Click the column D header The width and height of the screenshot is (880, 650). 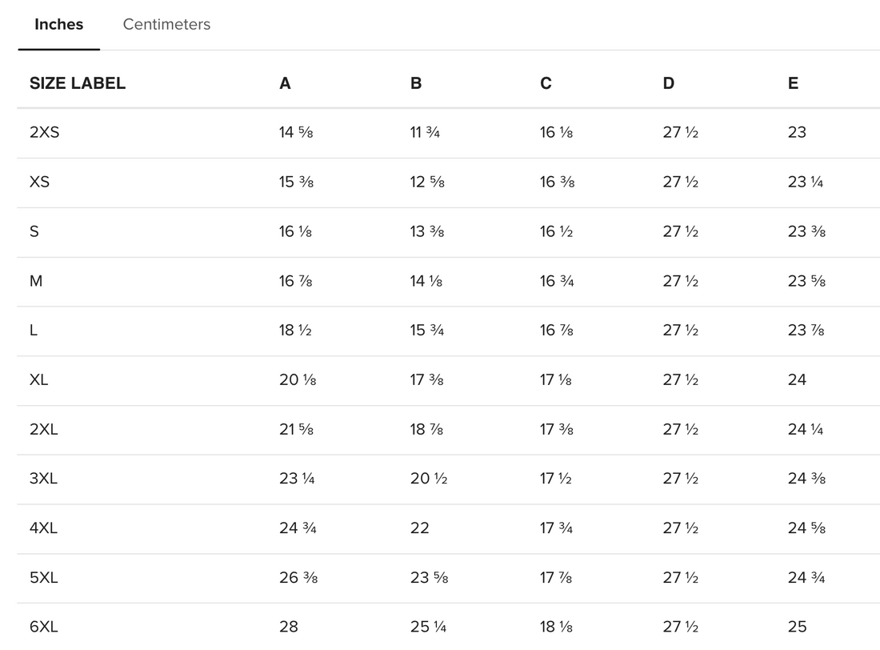(x=669, y=83)
